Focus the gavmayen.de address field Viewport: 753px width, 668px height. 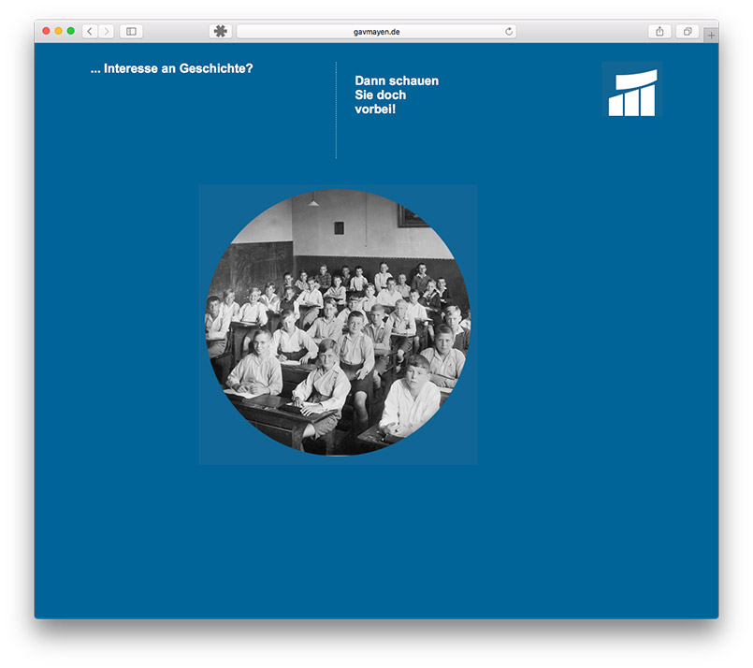(x=376, y=32)
